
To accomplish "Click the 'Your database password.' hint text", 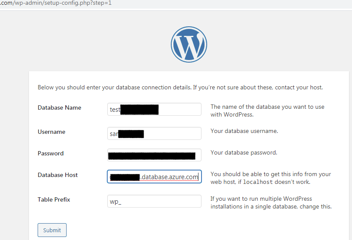I will tap(244, 153).
